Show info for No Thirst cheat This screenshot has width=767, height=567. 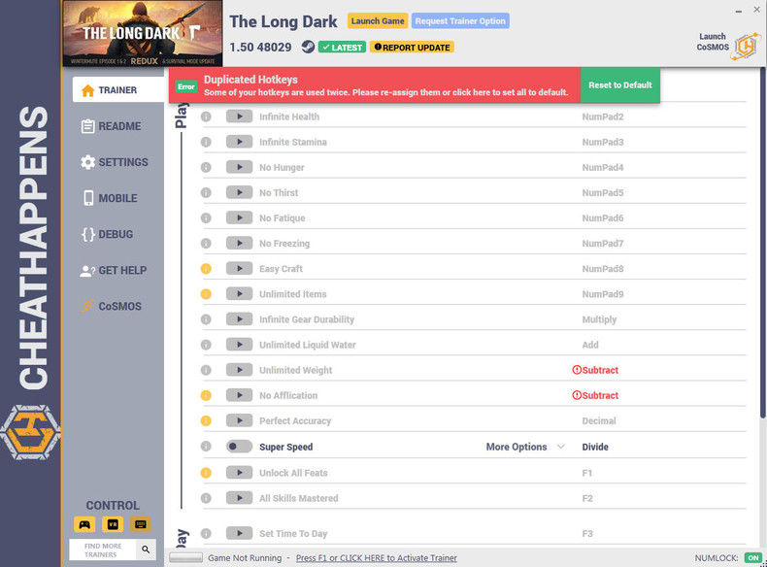206,193
